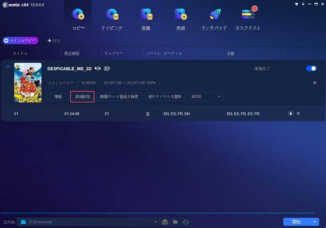Collapse the DESPICABLE_ME_3D task entry
326x228 pixels.
(x=7, y=67)
